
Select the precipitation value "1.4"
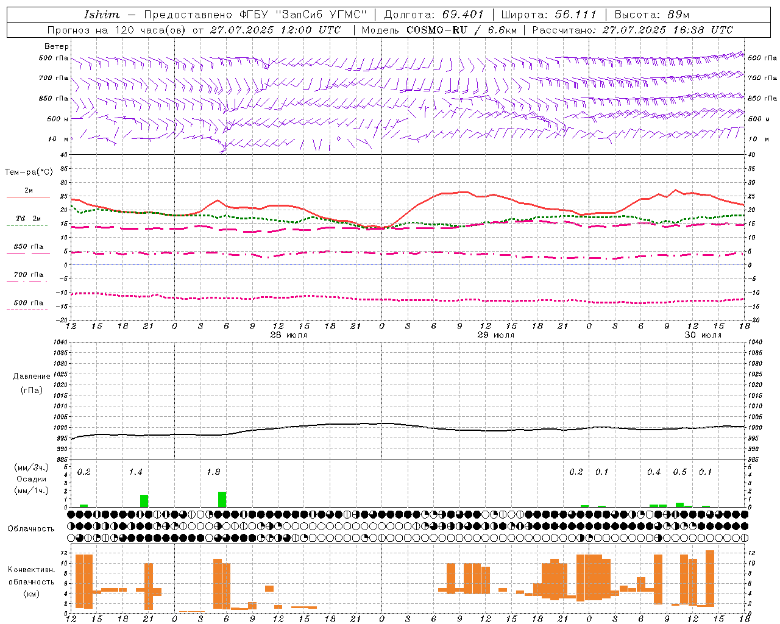[x=135, y=472]
